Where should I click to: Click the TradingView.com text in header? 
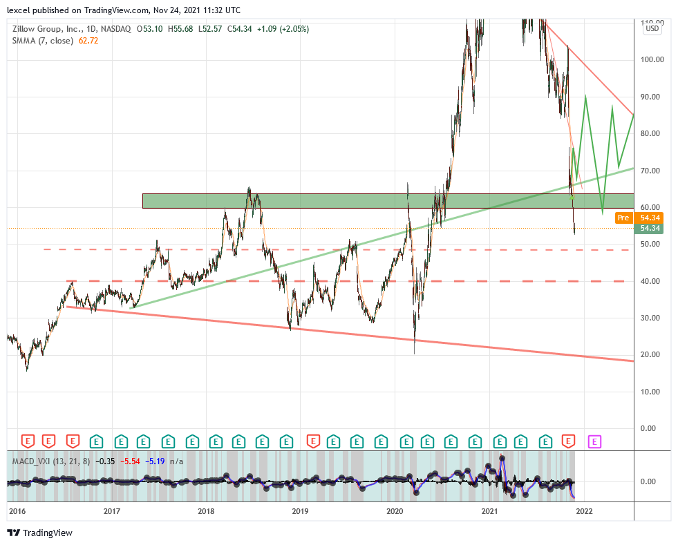(115, 10)
